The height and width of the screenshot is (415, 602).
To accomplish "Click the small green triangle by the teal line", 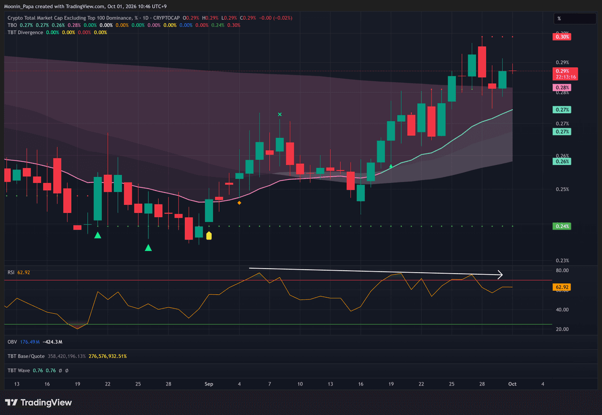I will (x=391, y=165).
